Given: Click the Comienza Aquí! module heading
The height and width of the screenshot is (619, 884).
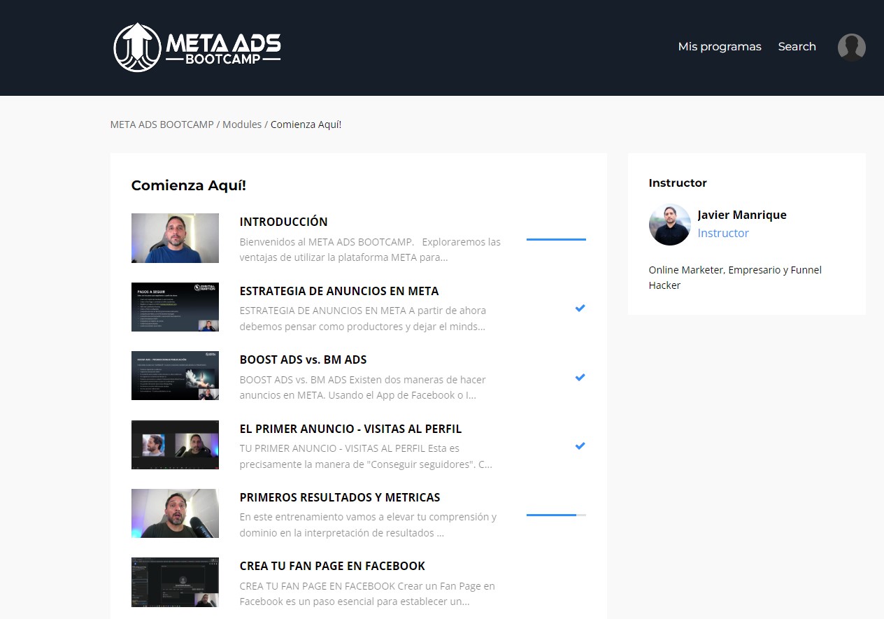Looking at the screenshot, I should [189, 185].
